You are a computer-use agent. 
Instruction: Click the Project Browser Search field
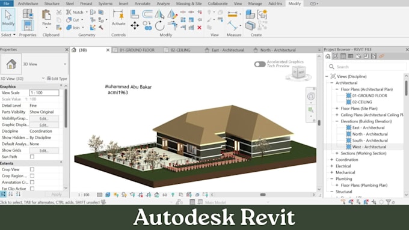click(366, 67)
